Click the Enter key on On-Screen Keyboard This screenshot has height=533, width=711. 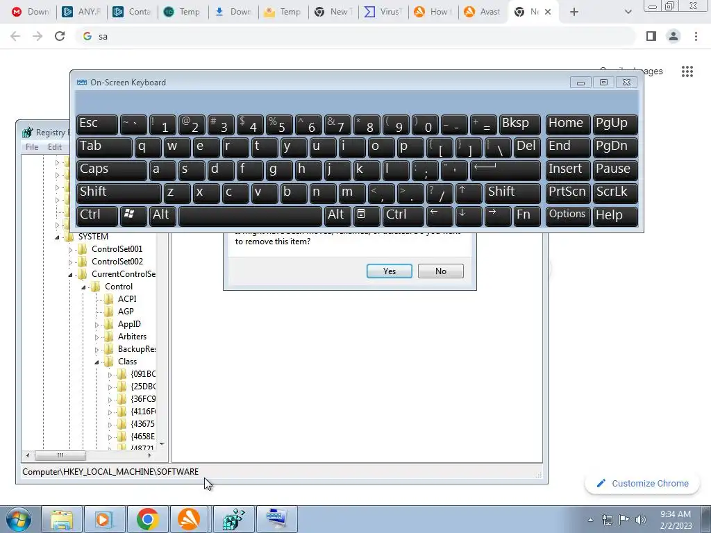pyautogui.click(x=505, y=171)
